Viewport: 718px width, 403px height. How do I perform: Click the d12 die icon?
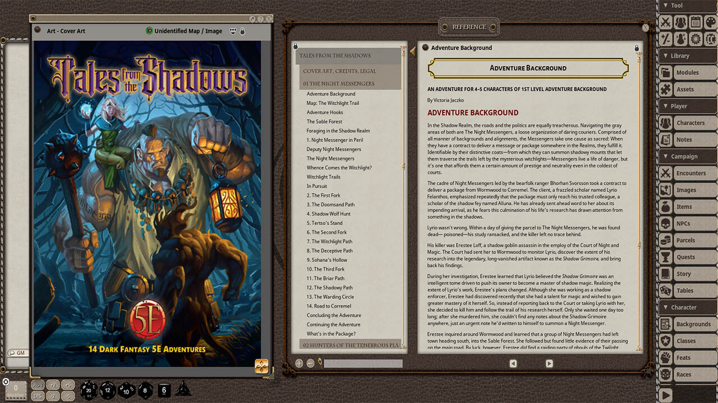[108, 390]
